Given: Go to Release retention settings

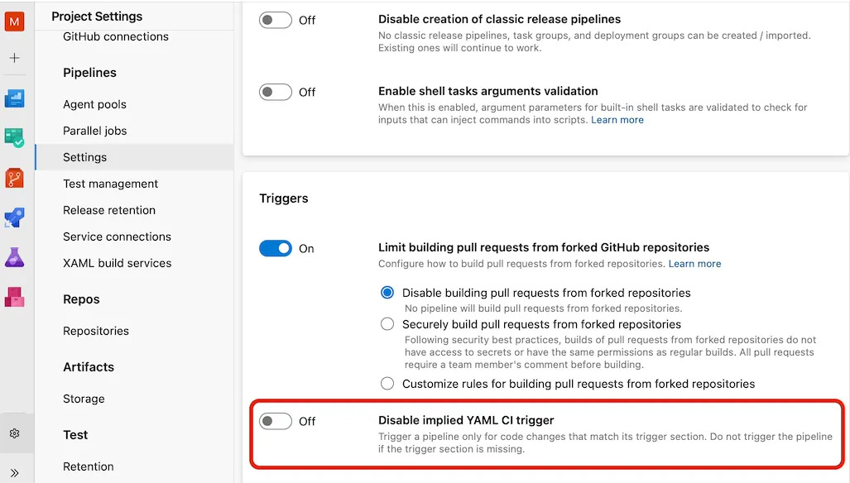Looking at the screenshot, I should pos(109,210).
